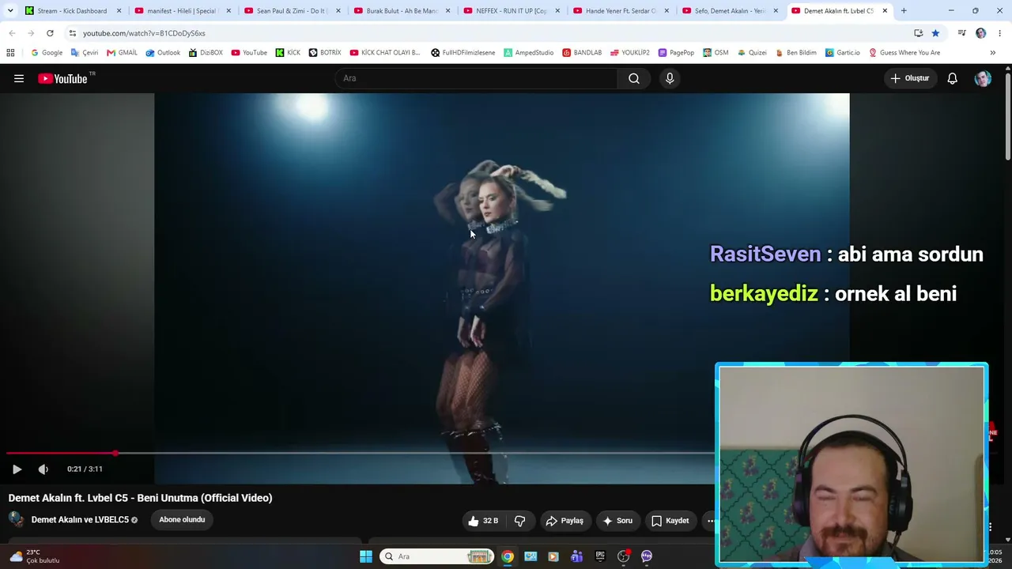Click the channel avatar beside the video title
The width and height of the screenshot is (1012, 569).
pos(17,519)
